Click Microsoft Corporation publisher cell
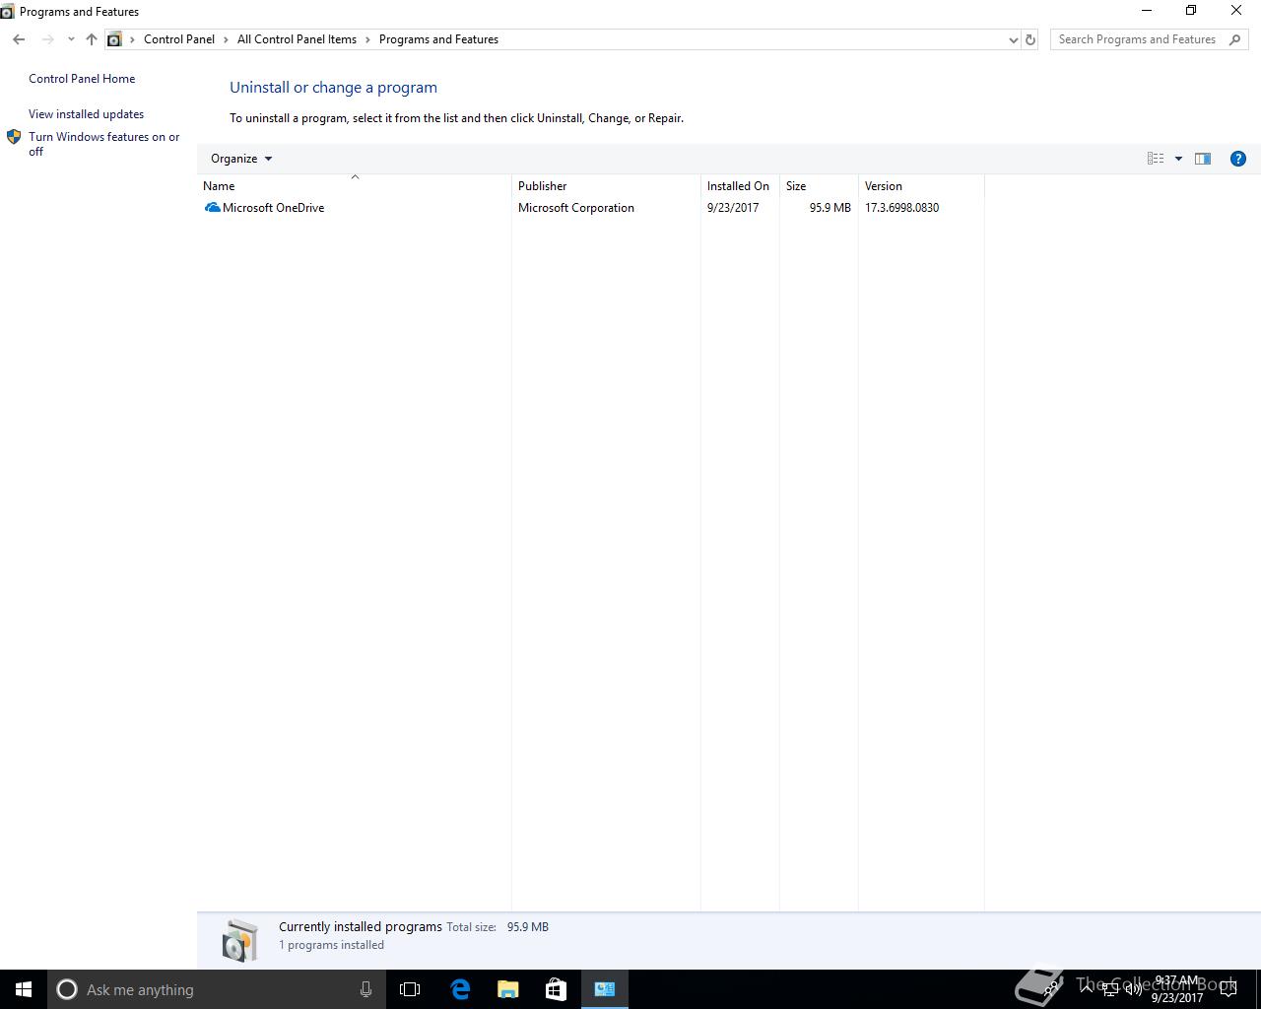The image size is (1261, 1009). tap(576, 208)
